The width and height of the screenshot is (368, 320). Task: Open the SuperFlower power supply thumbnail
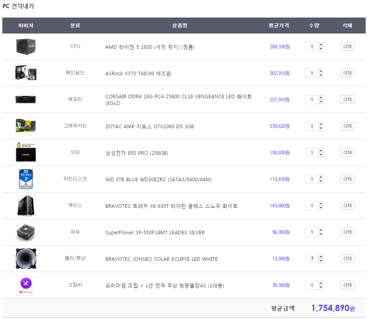pyautogui.click(x=26, y=232)
